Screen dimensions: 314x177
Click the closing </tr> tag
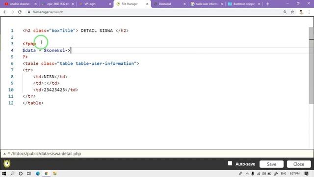(29, 96)
